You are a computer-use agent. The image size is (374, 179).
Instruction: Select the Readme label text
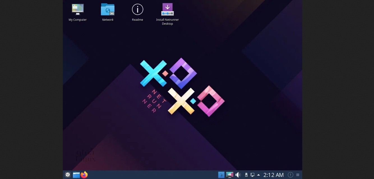(x=137, y=20)
